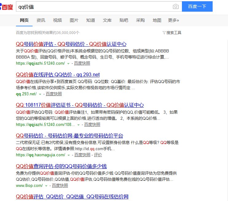This screenshot has height=201, width=228.
Task: Open 百度快照 for qq.293.net result
Action: [x=54, y=94]
